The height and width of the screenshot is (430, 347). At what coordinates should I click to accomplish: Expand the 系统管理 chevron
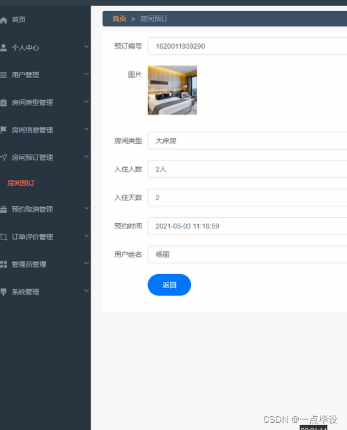(86, 290)
